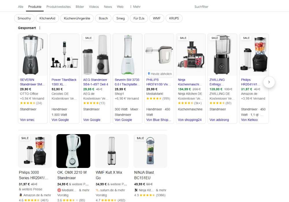Click the WMF Kult X Mix Go image
This screenshot has width=289, height=202.
(x=112, y=151)
